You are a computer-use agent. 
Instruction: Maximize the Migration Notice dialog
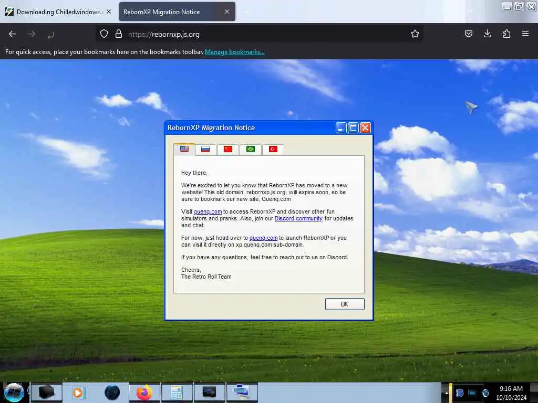click(353, 128)
